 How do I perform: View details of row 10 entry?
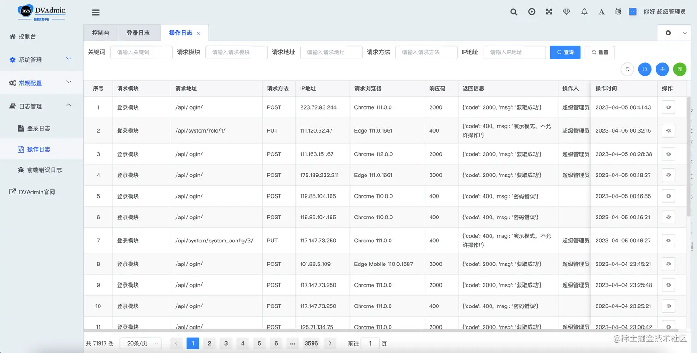pyautogui.click(x=668, y=306)
